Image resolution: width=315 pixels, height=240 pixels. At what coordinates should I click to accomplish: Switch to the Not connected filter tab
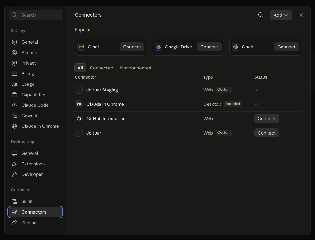pyautogui.click(x=136, y=68)
